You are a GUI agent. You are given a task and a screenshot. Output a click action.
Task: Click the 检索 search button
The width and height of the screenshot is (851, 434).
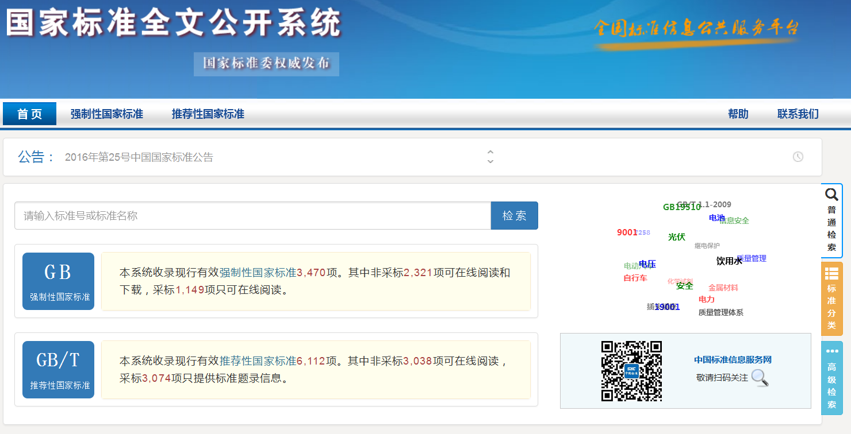coord(514,215)
